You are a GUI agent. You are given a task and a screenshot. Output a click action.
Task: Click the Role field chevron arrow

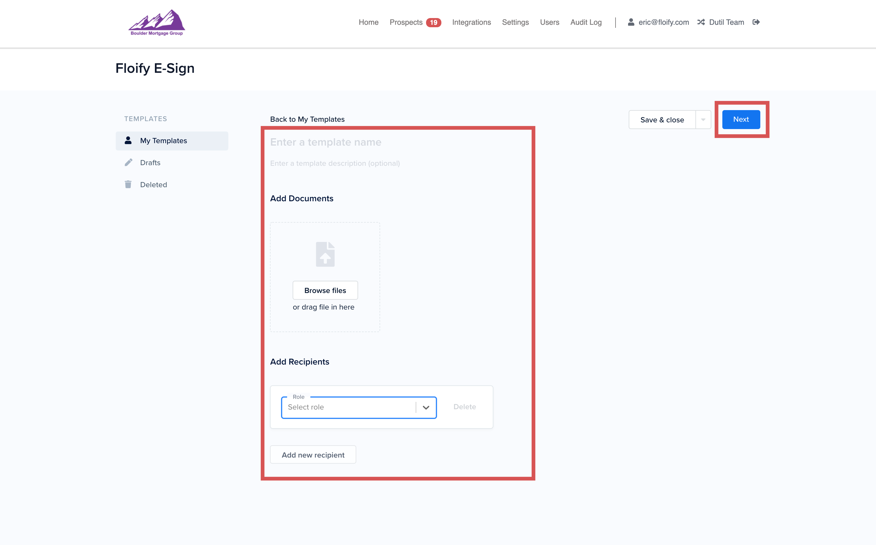[x=426, y=407]
